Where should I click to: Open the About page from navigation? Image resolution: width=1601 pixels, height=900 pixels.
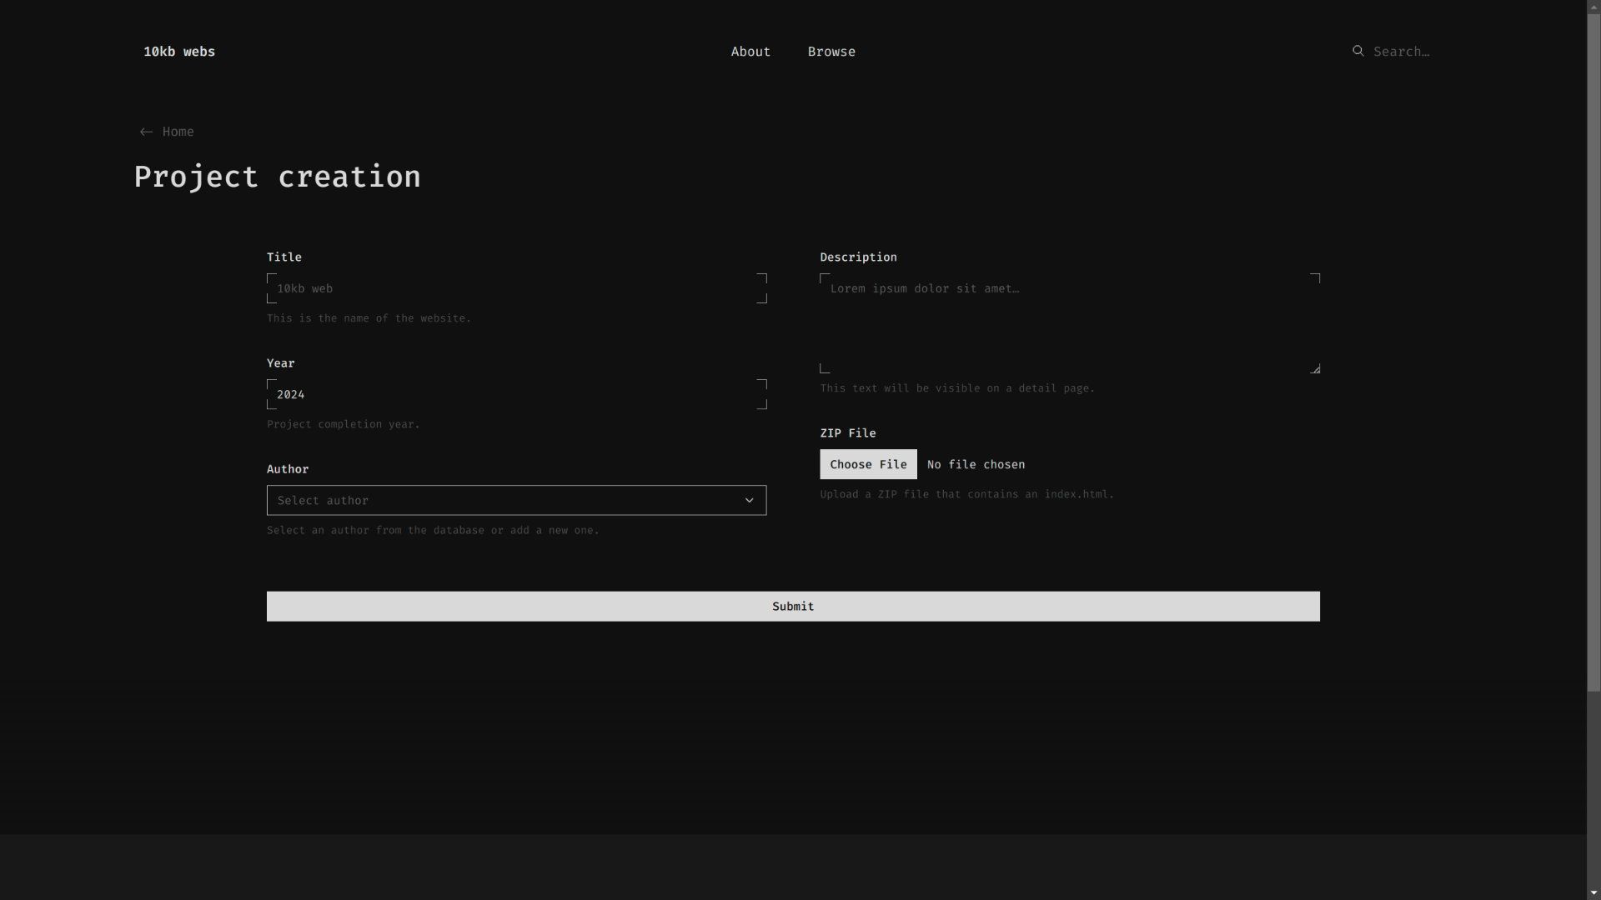[750, 52]
